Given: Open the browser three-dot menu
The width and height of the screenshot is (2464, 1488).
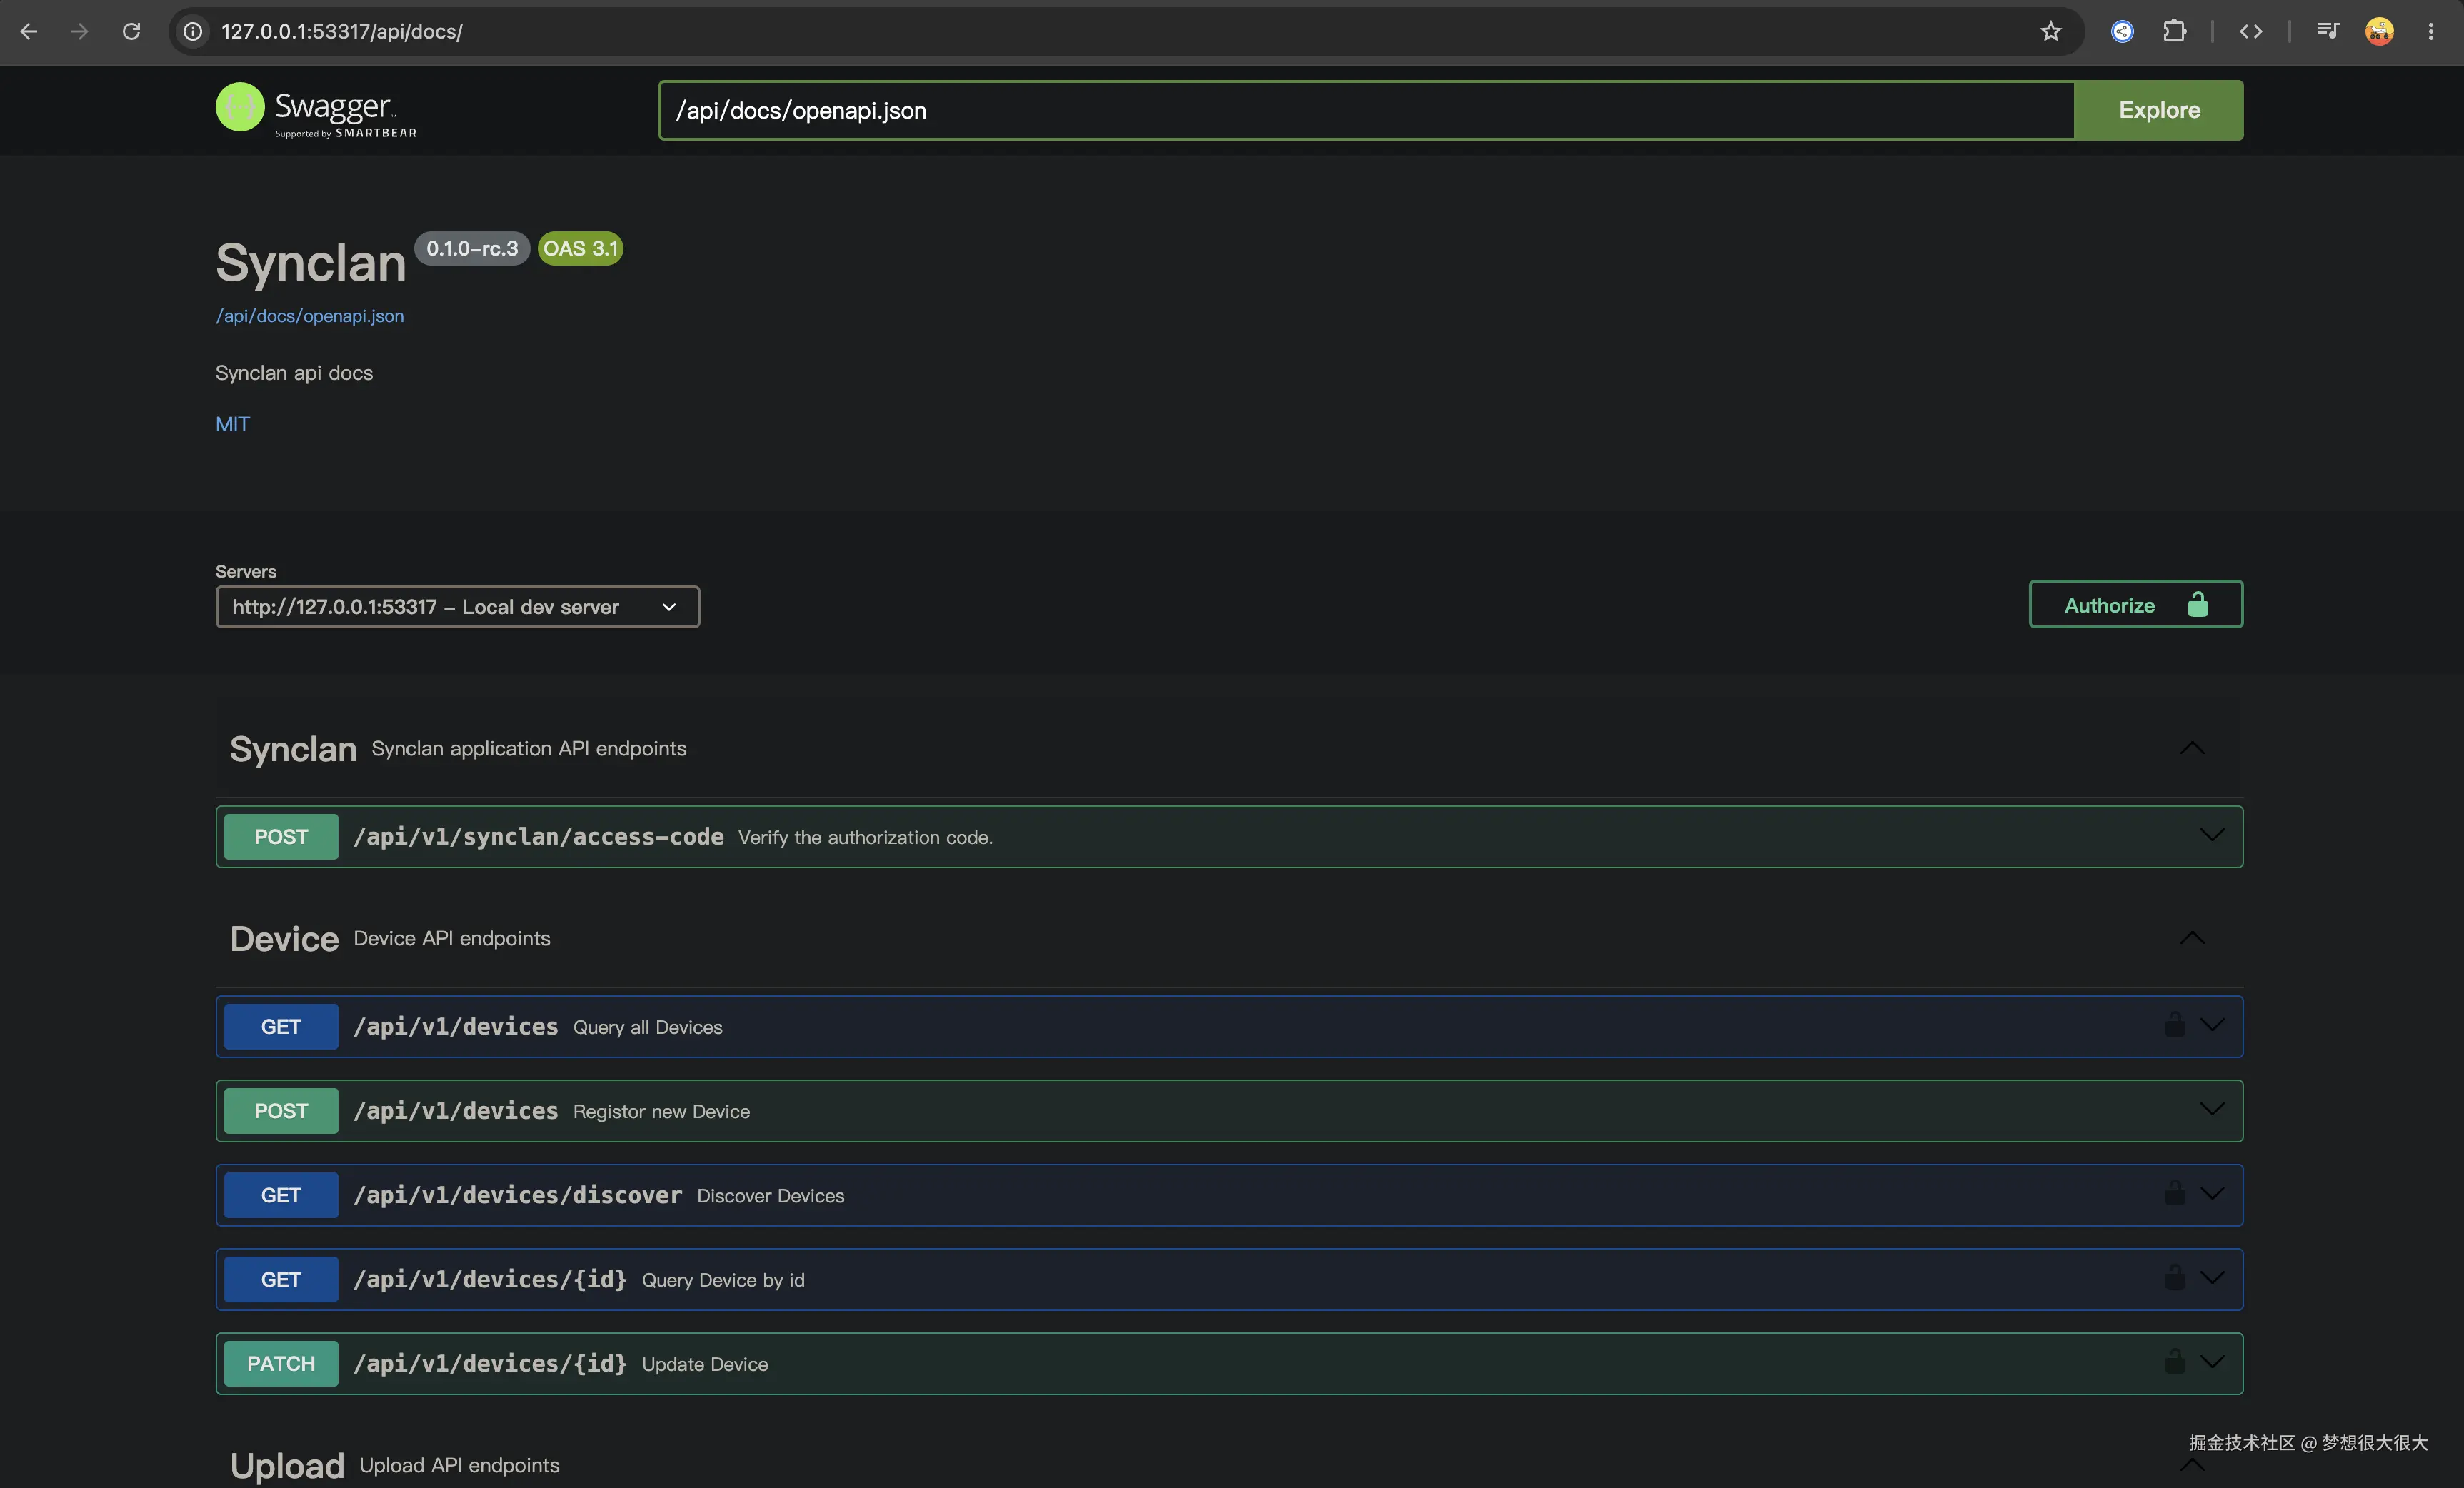Looking at the screenshot, I should 2431,31.
